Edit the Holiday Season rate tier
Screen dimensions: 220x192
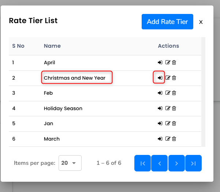(x=168, y=108)
